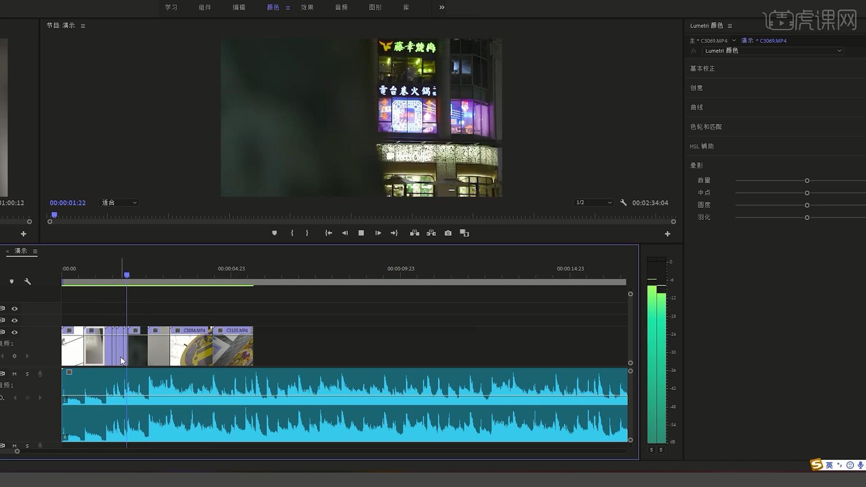The height and width of the screenshot is (487, 866).
Task: Click the Extract button
Action: point(431,233)
